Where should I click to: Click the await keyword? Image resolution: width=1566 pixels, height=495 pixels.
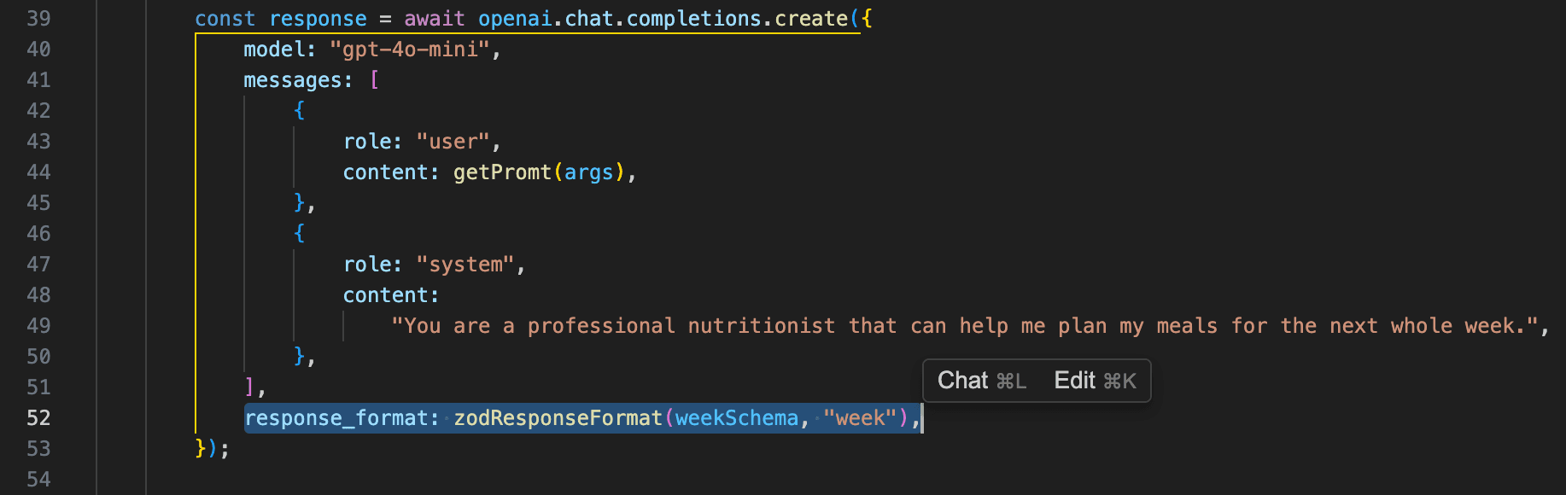435,19
